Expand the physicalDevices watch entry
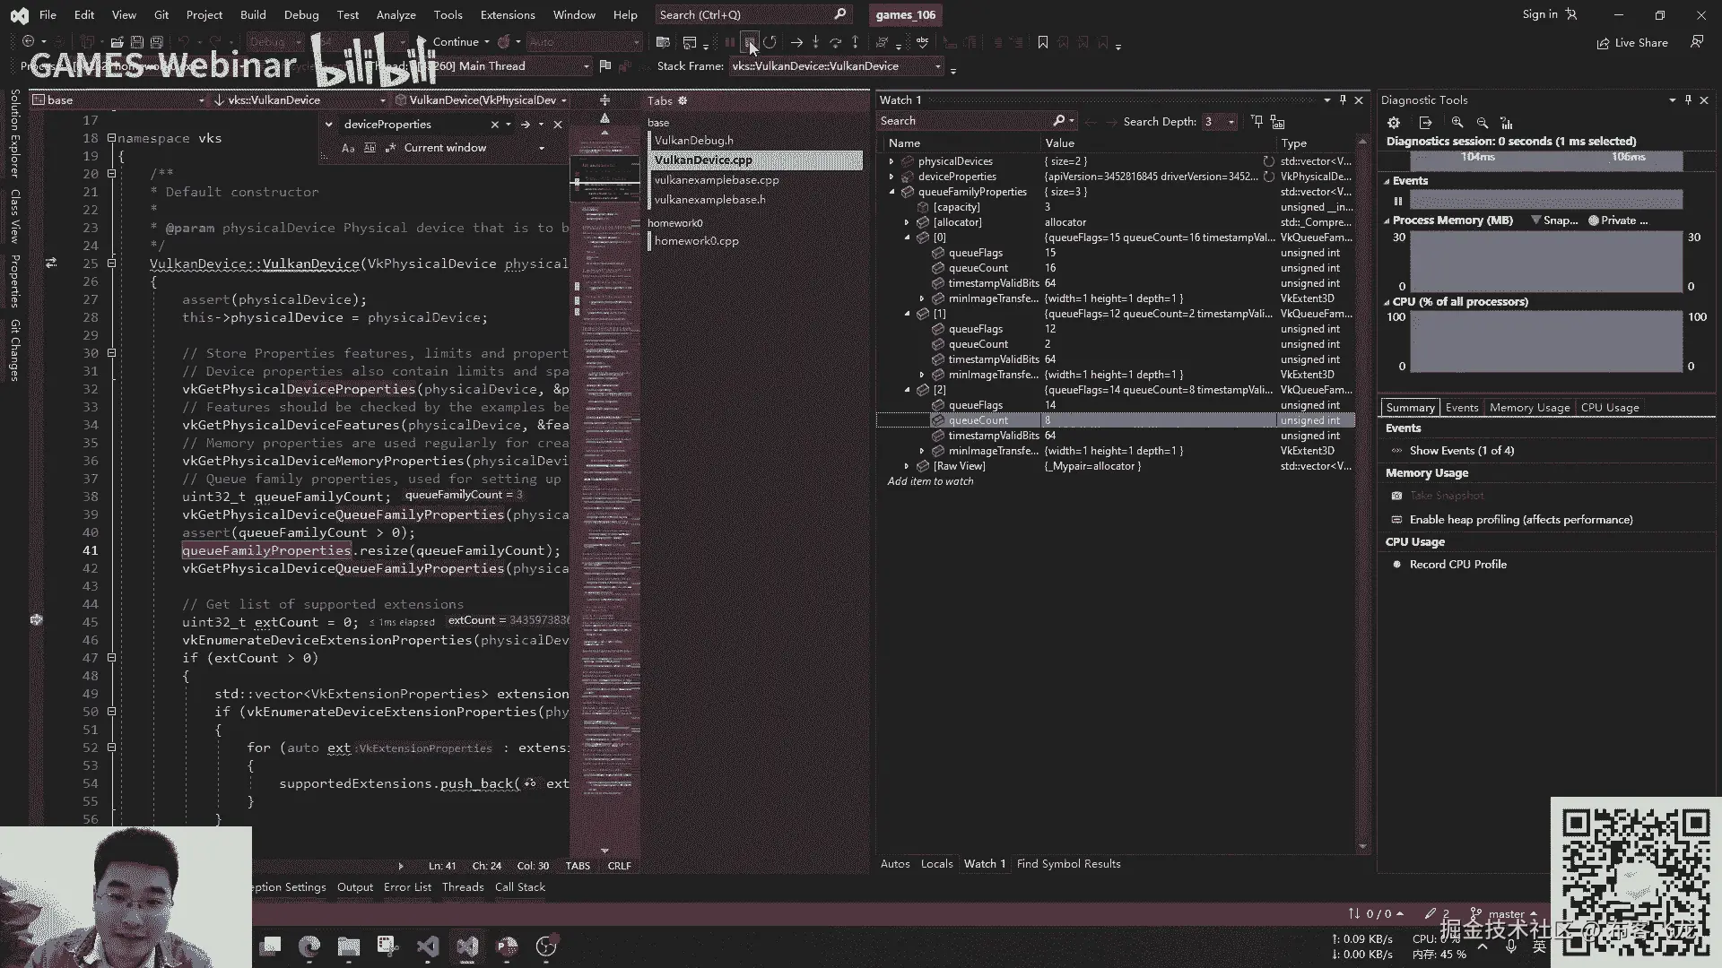This screenshot has height=968, width=1722. click(891, 161)
